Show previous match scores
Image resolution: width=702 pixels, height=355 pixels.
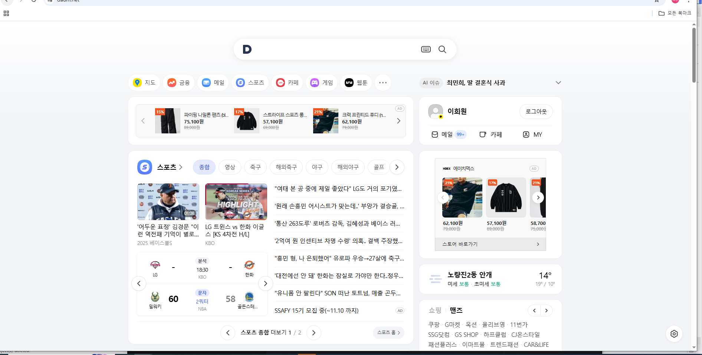(139, 283)
